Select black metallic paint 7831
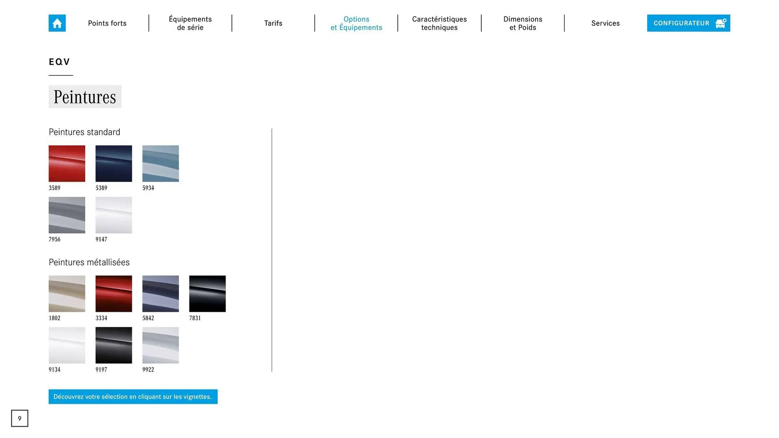 coord(207,294)
